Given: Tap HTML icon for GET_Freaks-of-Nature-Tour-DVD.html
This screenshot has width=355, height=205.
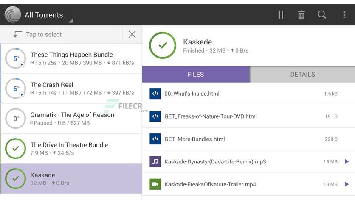Looking at the screenshot, I should tap(155, 116).
